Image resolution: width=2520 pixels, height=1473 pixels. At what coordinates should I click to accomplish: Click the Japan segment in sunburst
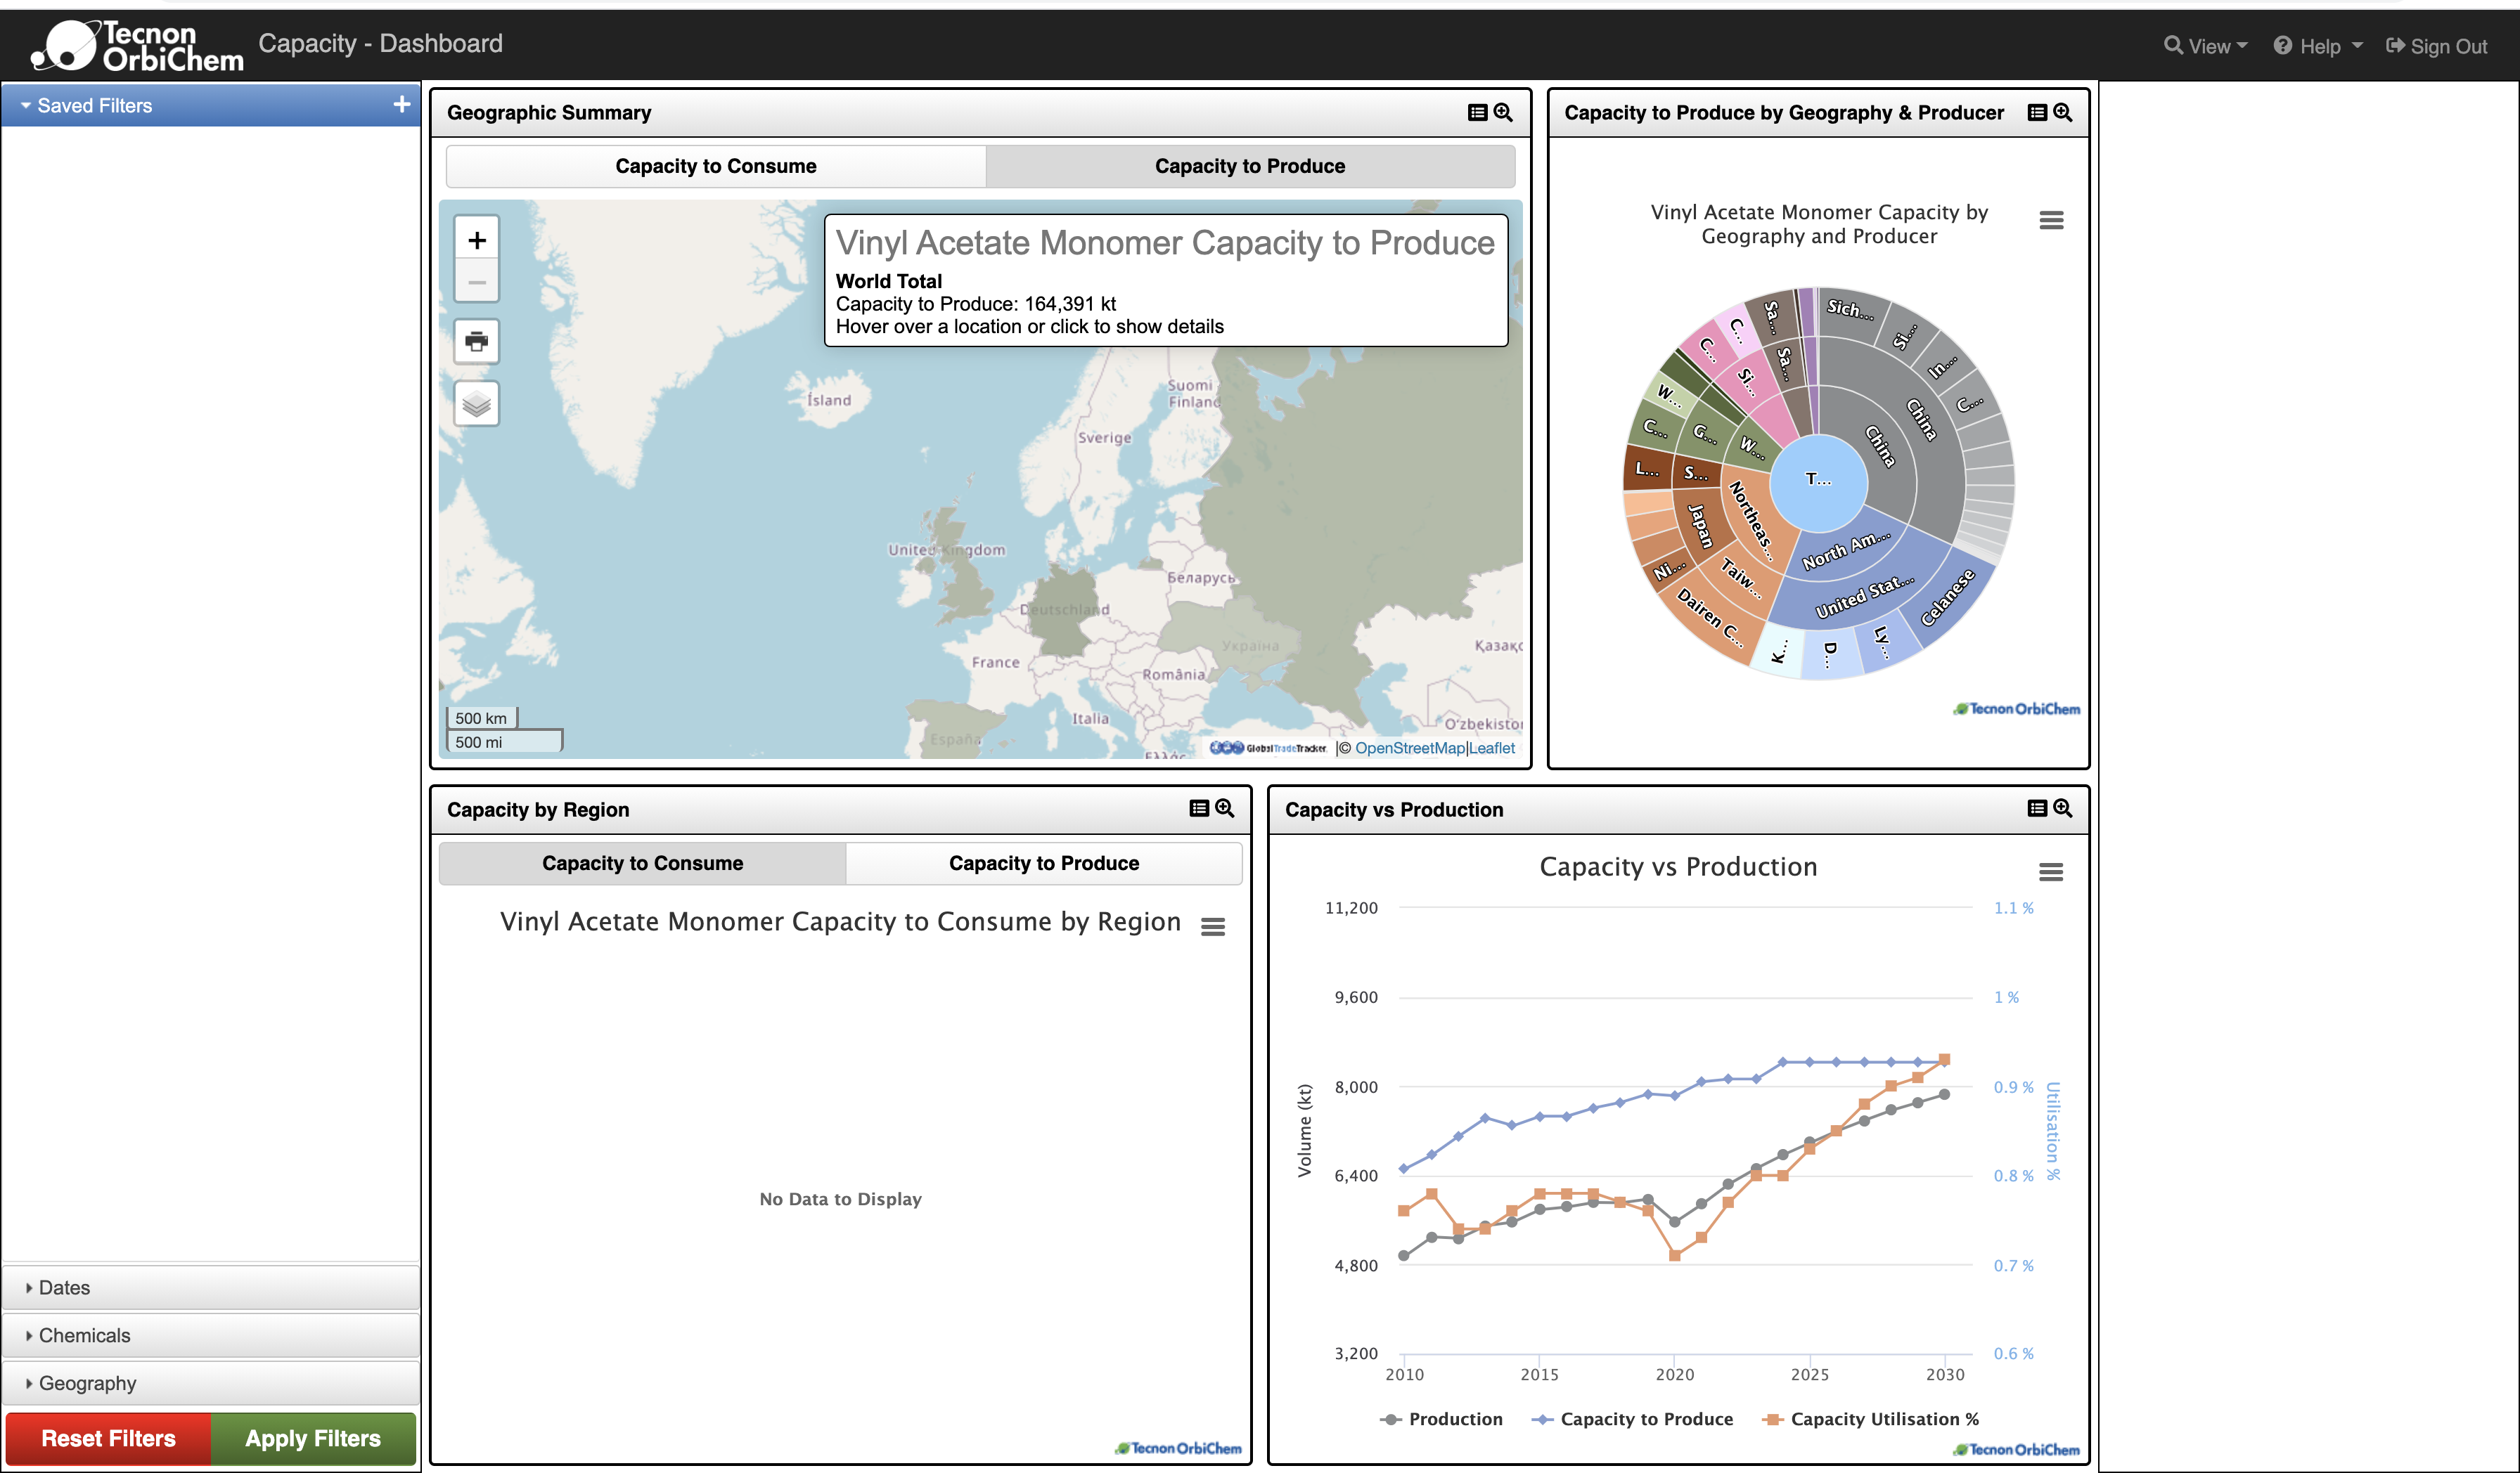click(1699, 526)
